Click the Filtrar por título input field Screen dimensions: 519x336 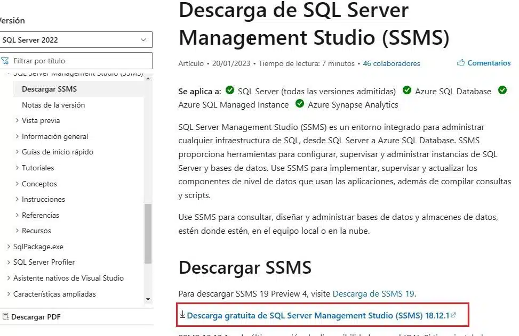[x=80, y=60]
